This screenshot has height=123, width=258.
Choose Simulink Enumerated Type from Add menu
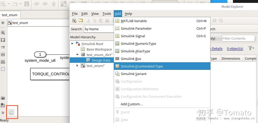tap(162, 66)
